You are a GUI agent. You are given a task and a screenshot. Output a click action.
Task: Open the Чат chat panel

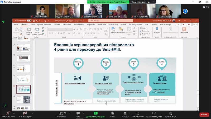pos(78,113)
